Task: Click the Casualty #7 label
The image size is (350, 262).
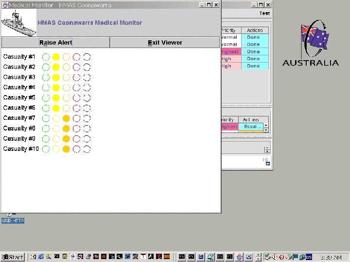Action: [x=19, y=118]
